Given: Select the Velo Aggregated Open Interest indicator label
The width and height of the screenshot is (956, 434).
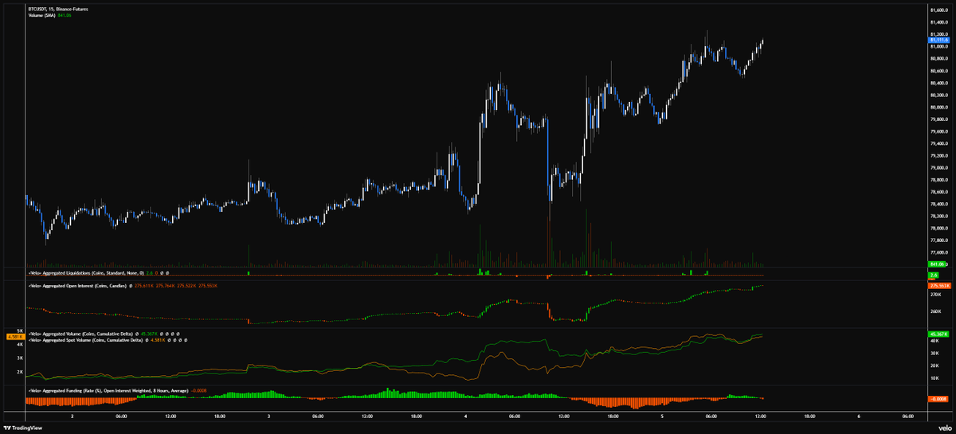Looking at the screenshot, I should tap(76, 285).
